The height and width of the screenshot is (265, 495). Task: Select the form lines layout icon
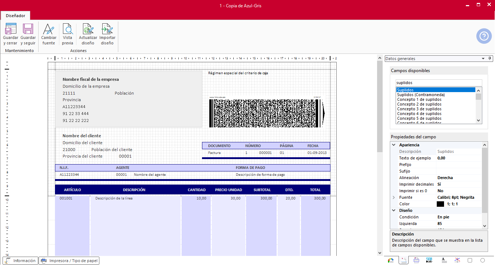point(416,260)
